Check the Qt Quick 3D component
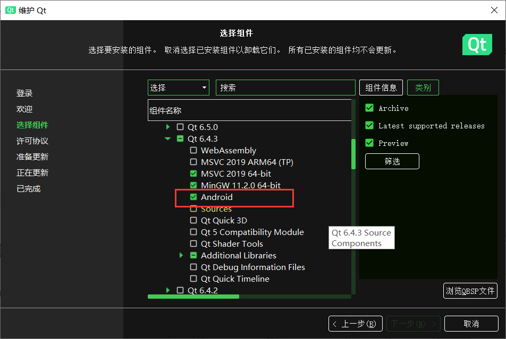506x339 pixels. [193, 220]
